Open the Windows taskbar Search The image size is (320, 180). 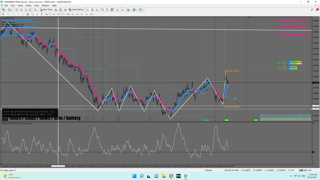point(142,176)
